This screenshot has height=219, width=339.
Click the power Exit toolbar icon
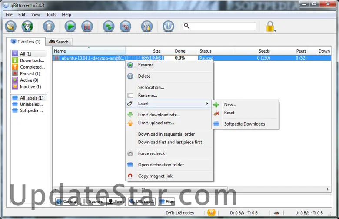click(x=169, y=27)
